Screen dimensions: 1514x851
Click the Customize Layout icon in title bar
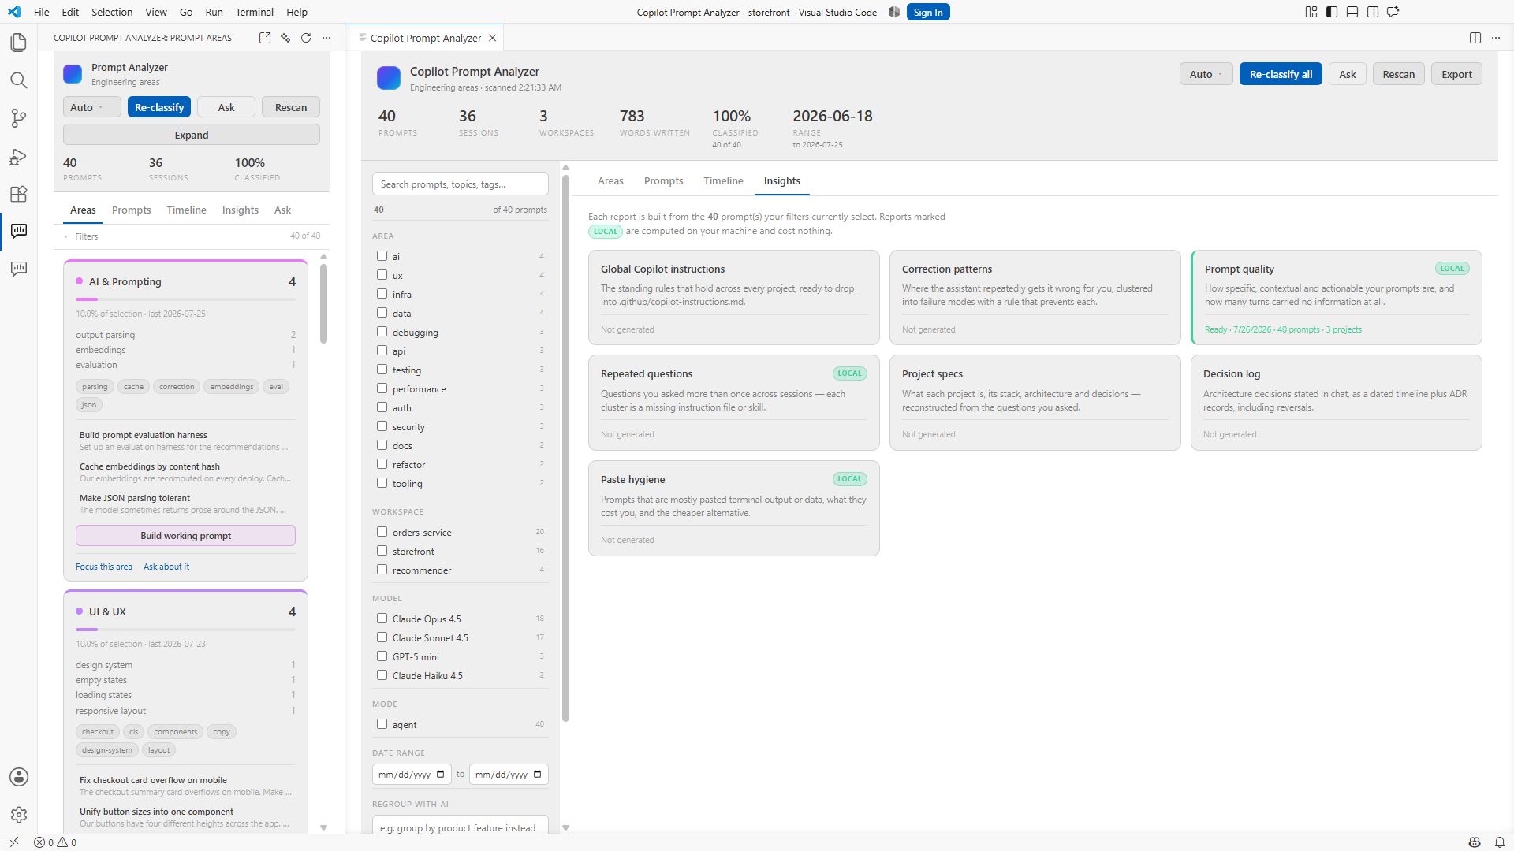(1311, 12)
